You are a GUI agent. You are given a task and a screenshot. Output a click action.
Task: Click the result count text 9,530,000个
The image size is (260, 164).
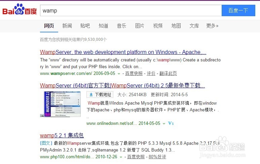[96, 39]
